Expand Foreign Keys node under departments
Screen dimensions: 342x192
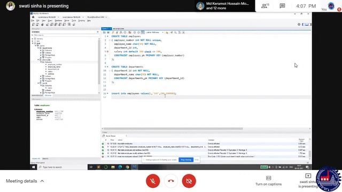coord(41,55)
